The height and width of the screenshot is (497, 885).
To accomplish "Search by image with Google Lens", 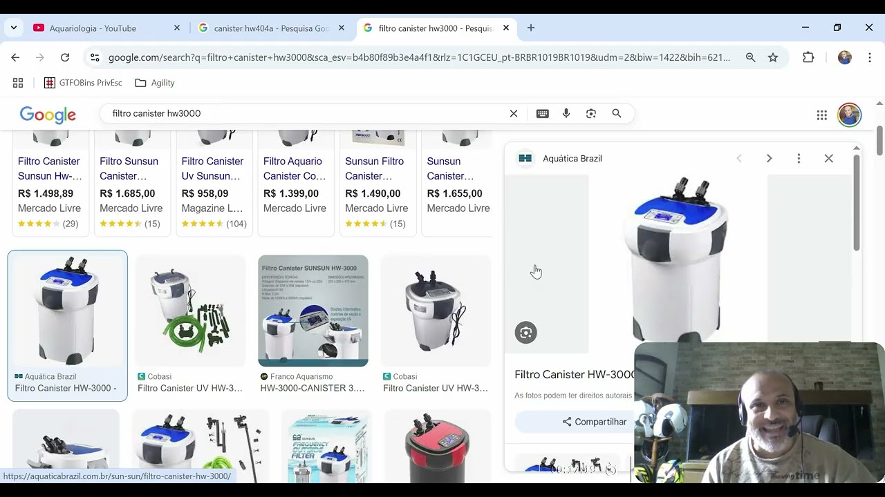I will (x=591, y=114).
